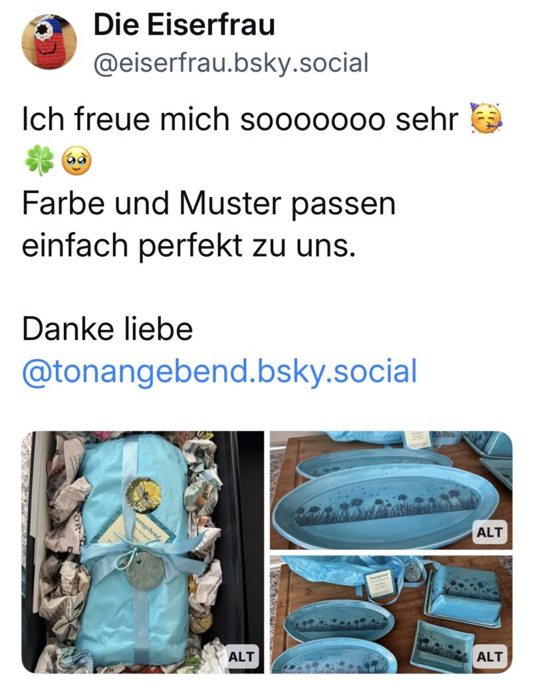Click the text "Farbe und Muster passen"
Screen dimensions: 534x681
point(209,204)
